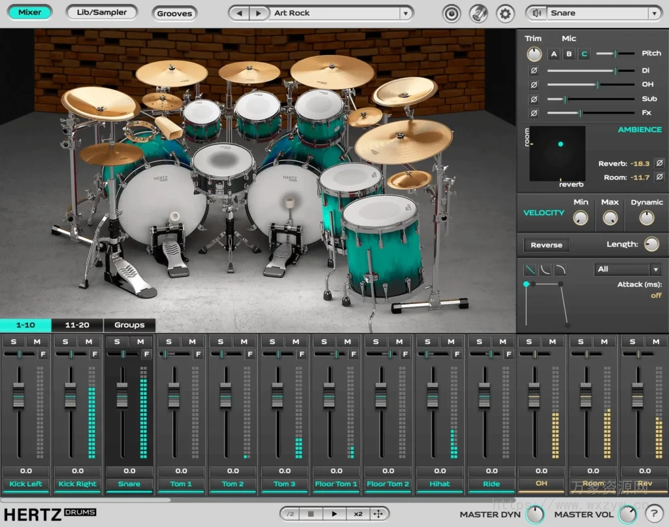Image resolution: width=669 pixels, height=527 pixels.
Task: Switch to the 11-20 mixer tab
Action: click(x=78, y=324)
